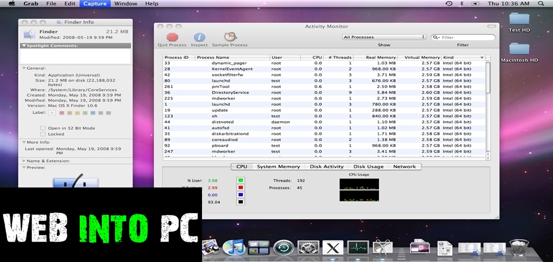
Task: Click the X11 icon in the dock
Action: [334, 248]
